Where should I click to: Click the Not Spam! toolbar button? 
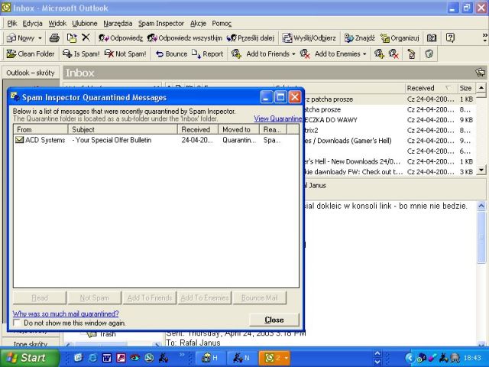click(x=125, y=54)
